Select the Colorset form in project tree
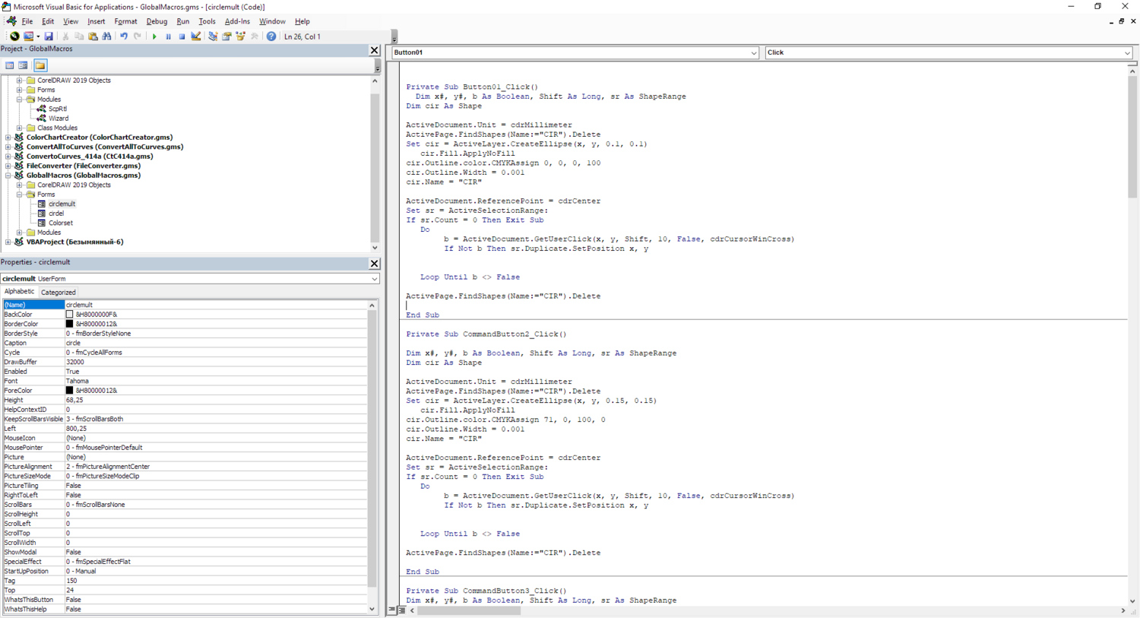Screen dimensions: 1140x618 [61, 223]
